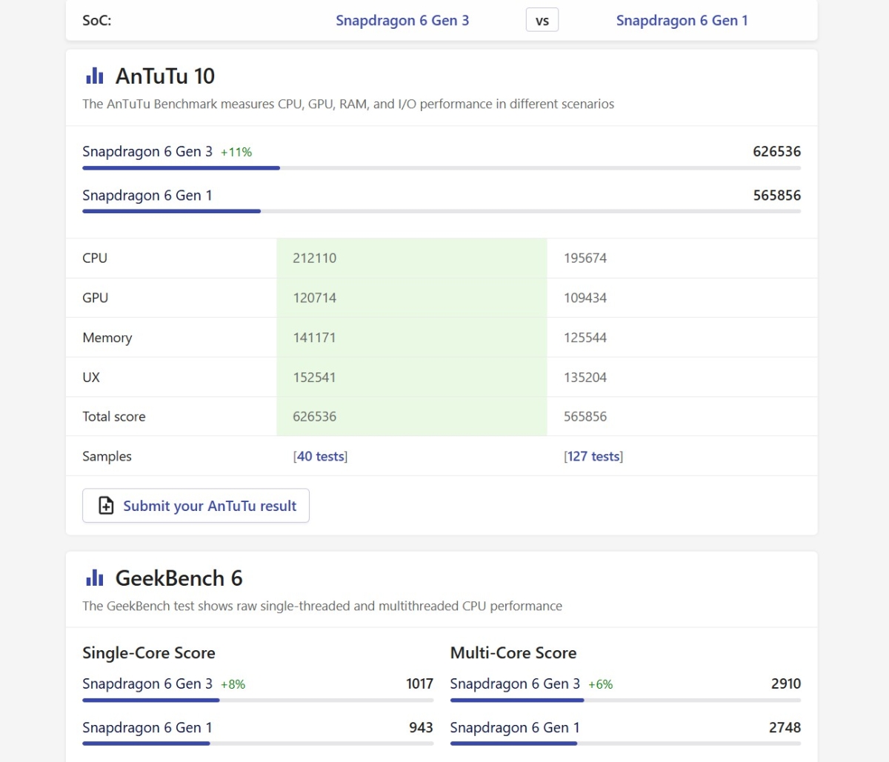Viewport: 889px width, 762px height.
Task: View the 40 tests samples link
Action: (x=320, y=456)
